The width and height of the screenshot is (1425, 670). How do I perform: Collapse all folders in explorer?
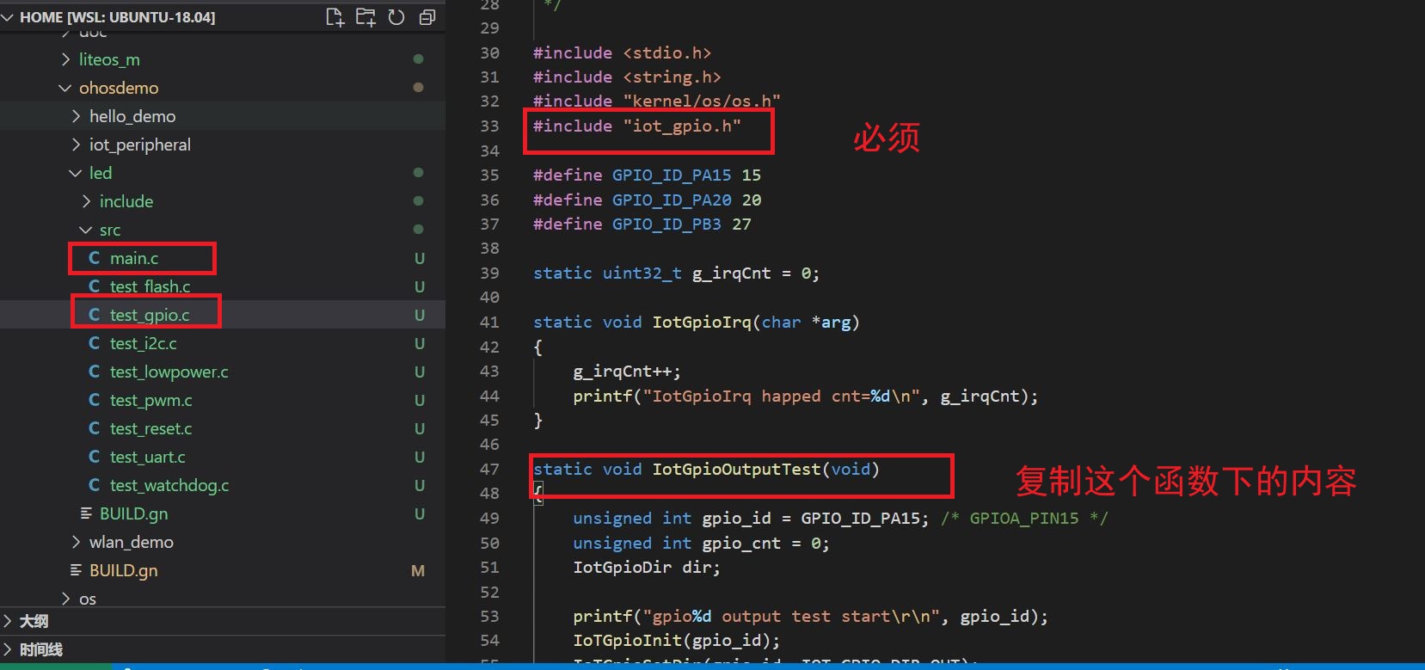pos(427,17)
